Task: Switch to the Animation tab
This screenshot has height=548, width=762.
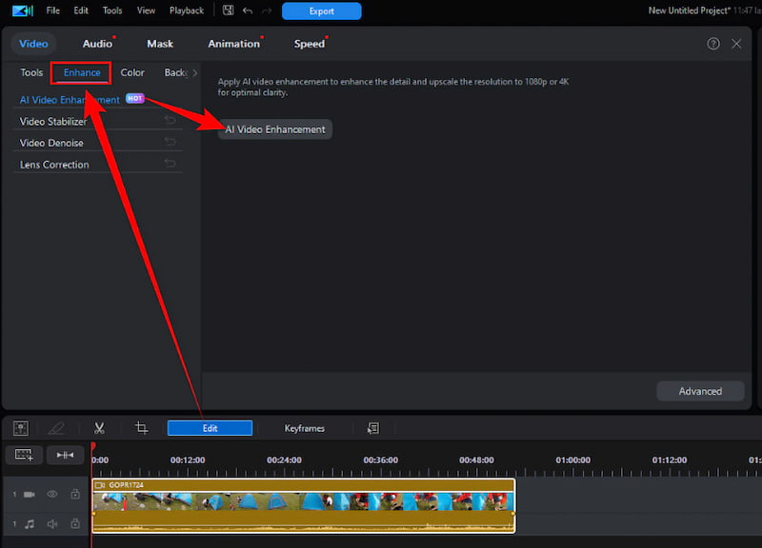Action: 233,43
